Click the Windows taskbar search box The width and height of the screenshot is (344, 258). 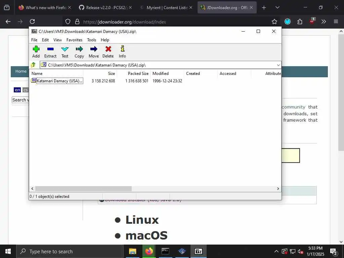70,251
